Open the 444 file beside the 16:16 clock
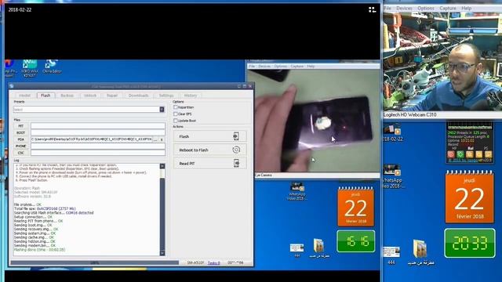The image size is (502, 282). (296, 251)
